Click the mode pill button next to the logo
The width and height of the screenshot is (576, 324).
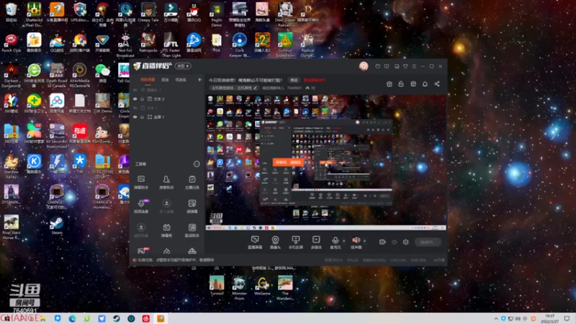tap(183, 66)
